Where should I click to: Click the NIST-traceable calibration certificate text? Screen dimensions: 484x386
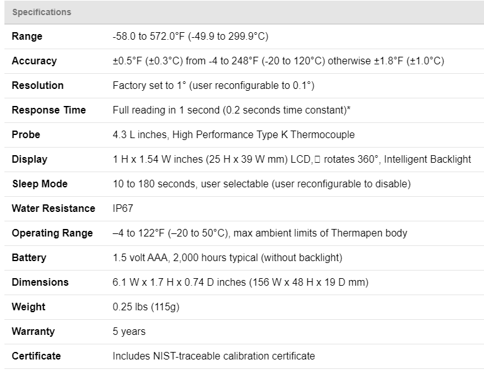(x=213, y=356)
